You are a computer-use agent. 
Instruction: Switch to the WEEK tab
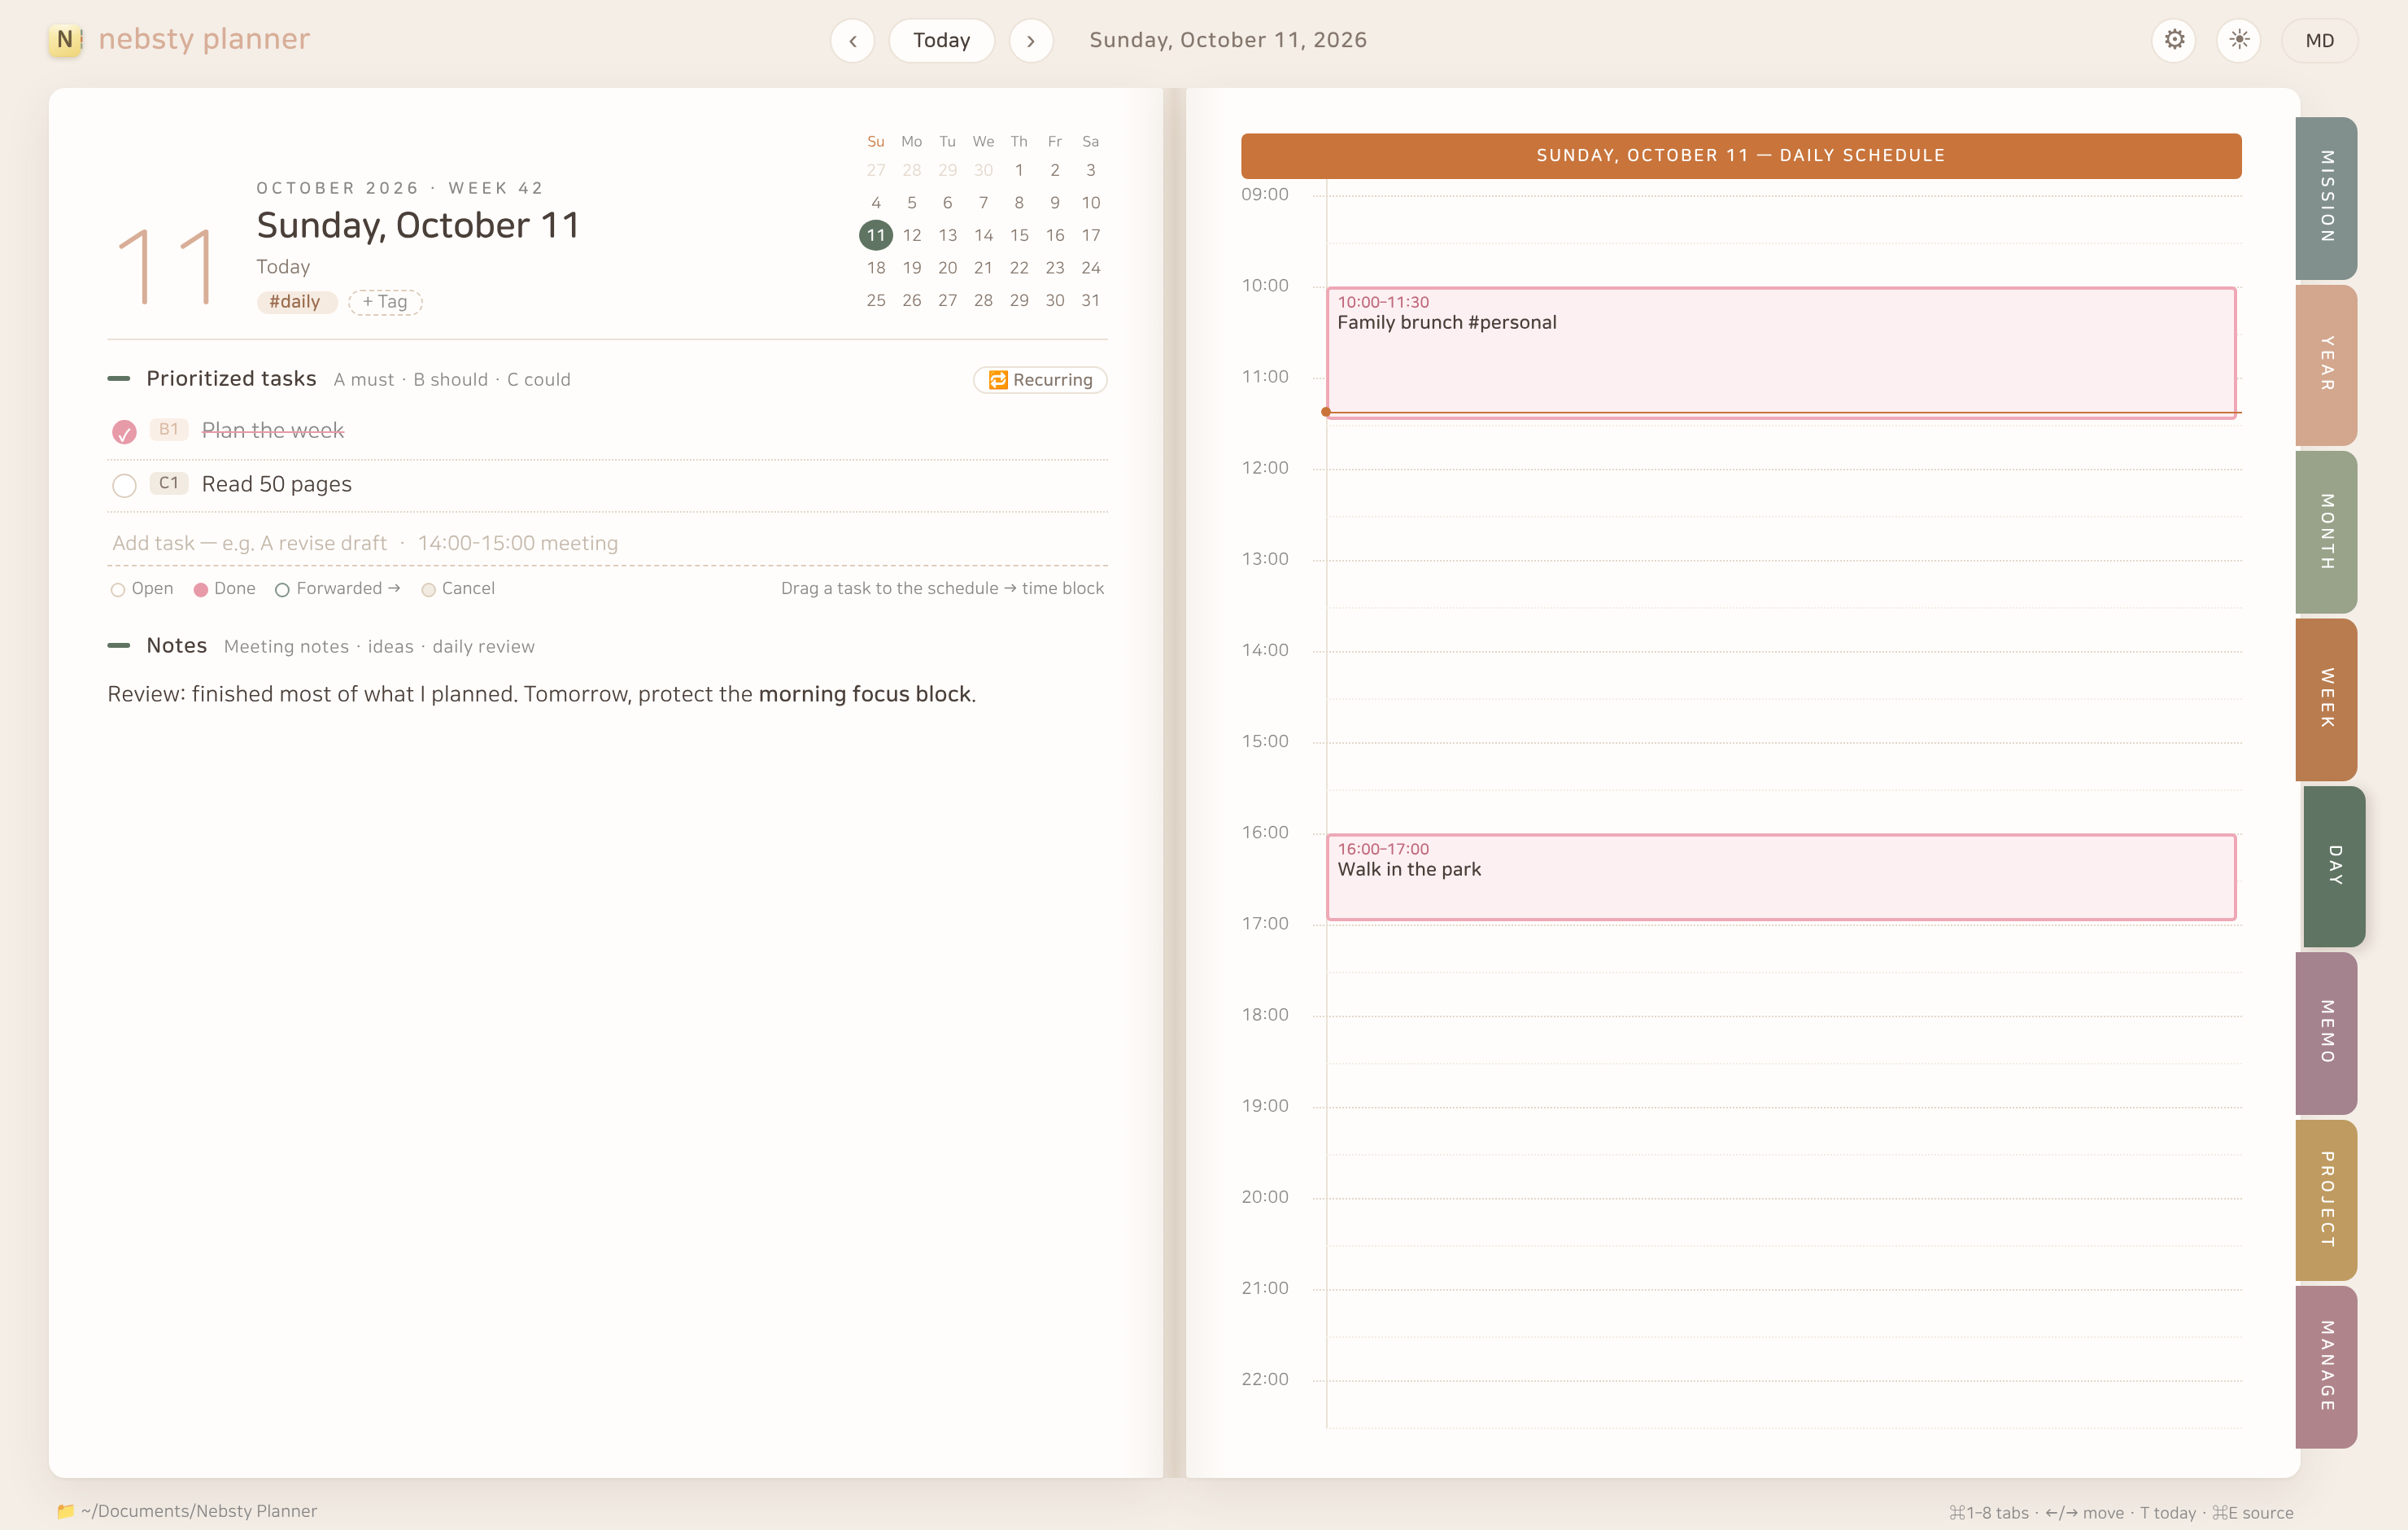coord(2326,697)
